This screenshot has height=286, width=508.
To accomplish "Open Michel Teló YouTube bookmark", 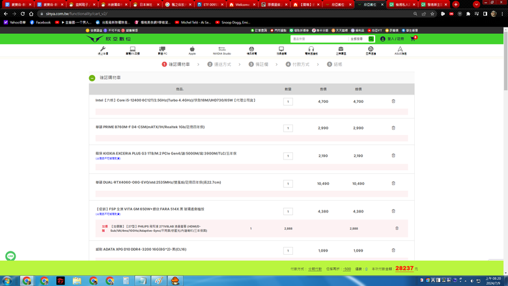I will pos(193,22).
